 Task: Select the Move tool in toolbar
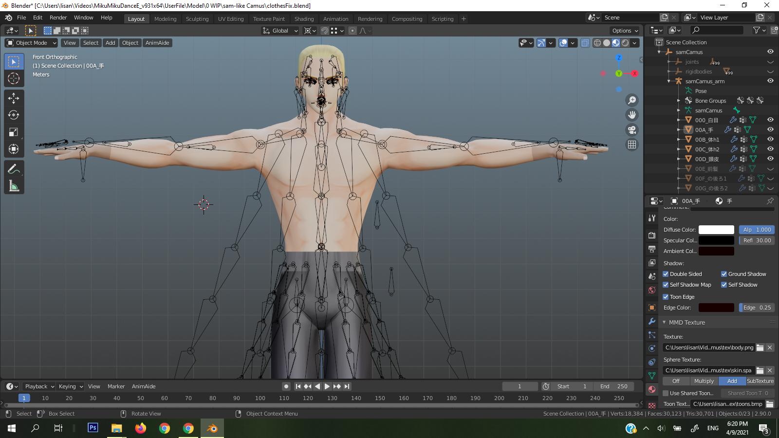point(14,98)
